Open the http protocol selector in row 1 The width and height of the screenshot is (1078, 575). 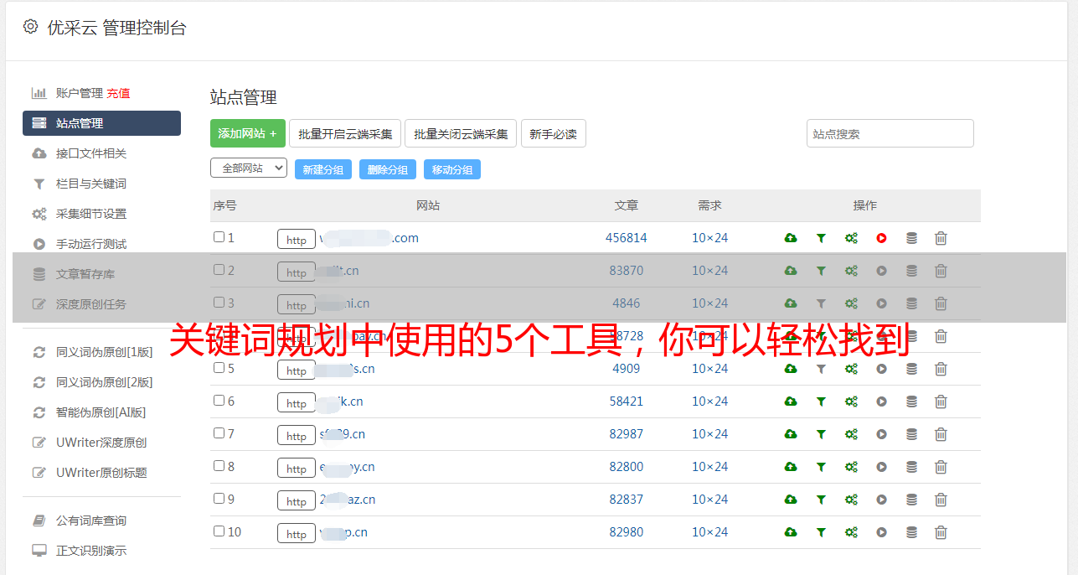297,240
